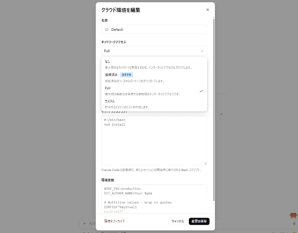
Task: Click the domain list description under カスタム
Action: pos(127,107)
